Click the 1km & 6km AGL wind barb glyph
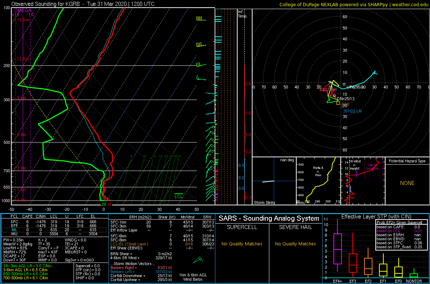The width and height of the screenshot is (430, 284). click(198, 260)
